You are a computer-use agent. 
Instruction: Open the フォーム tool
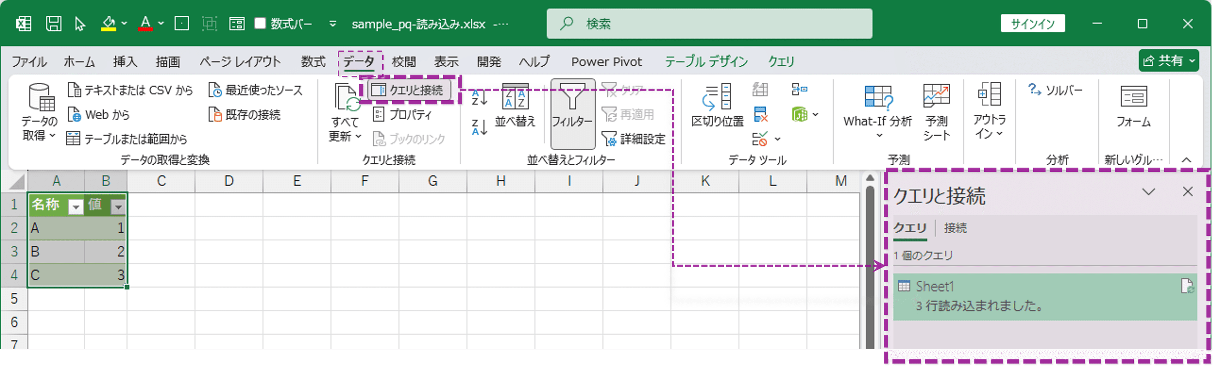tap(1135, 108)
